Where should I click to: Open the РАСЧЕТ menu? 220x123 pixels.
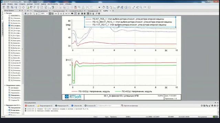click(37, 4)
